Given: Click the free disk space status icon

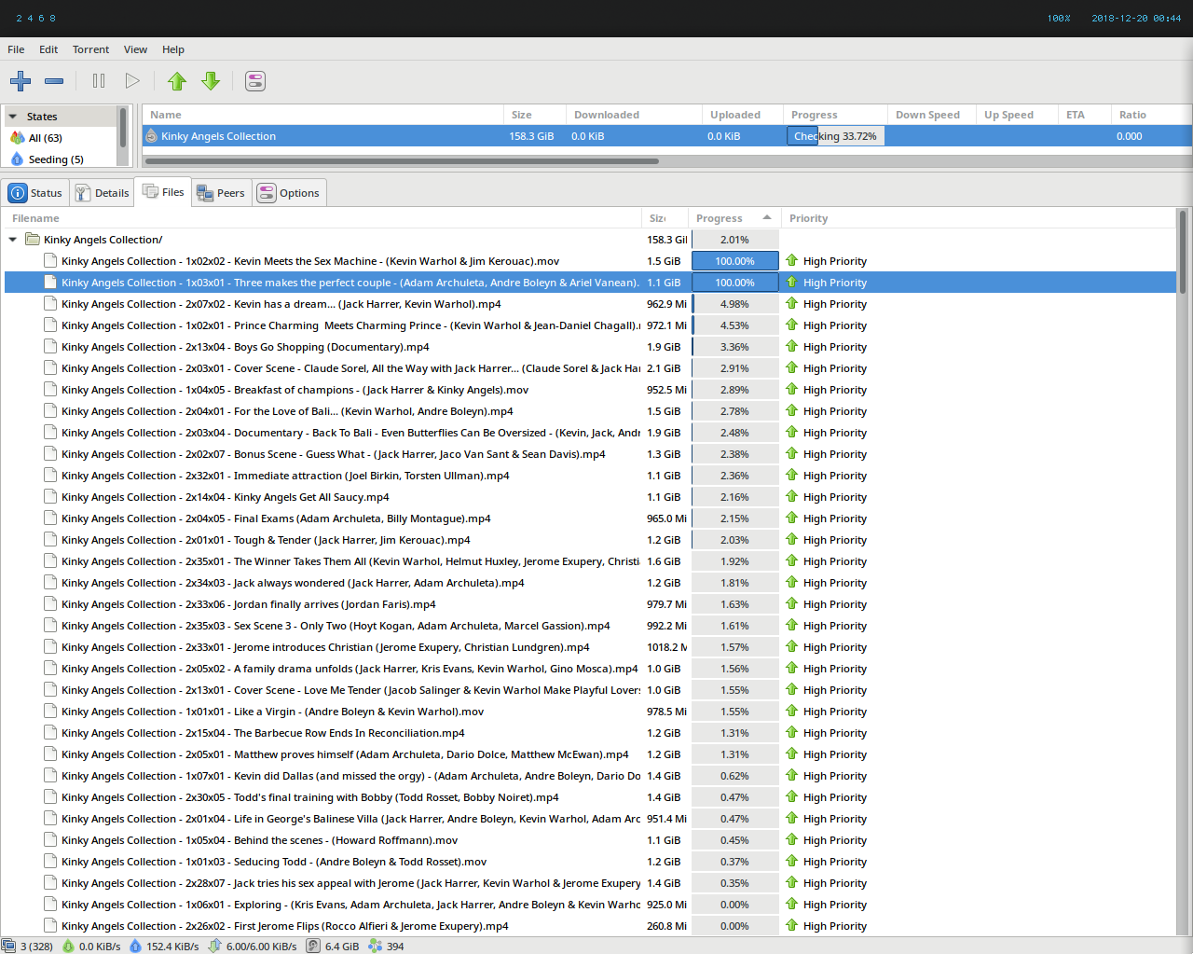Looking at the screenshot, I should coord(314,946).
